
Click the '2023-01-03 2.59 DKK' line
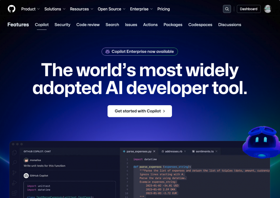[160, 190]
